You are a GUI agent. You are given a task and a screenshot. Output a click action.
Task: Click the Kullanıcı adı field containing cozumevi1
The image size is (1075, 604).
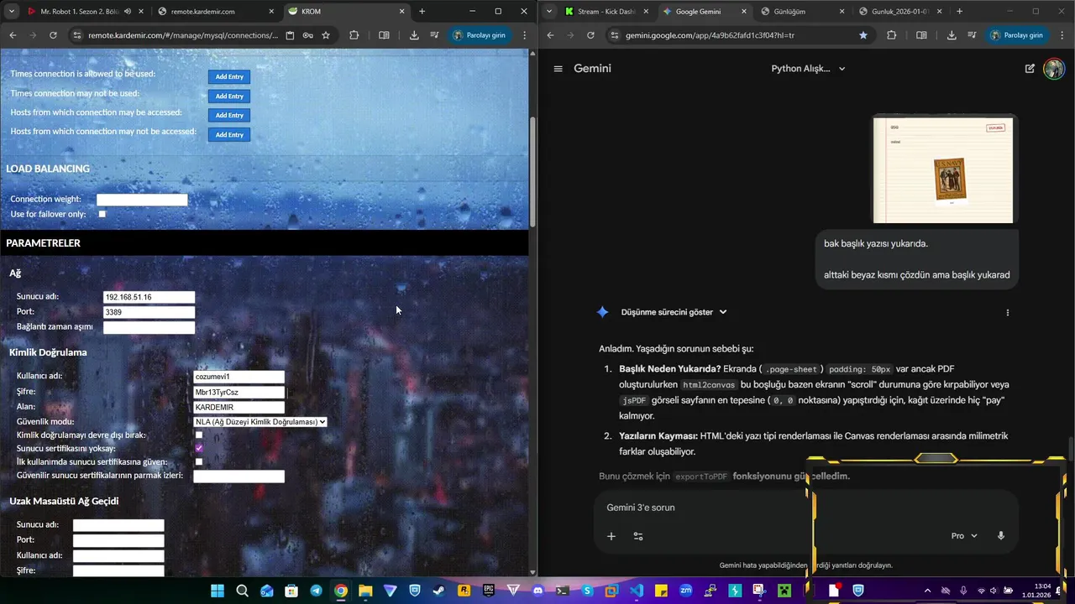point(239,377)
